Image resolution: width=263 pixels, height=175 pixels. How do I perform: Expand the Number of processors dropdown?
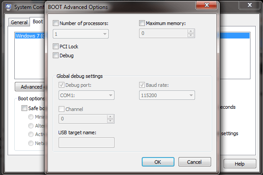(x=81, y=34)
